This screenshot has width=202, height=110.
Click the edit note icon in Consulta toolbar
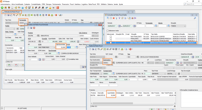(122, 18)
